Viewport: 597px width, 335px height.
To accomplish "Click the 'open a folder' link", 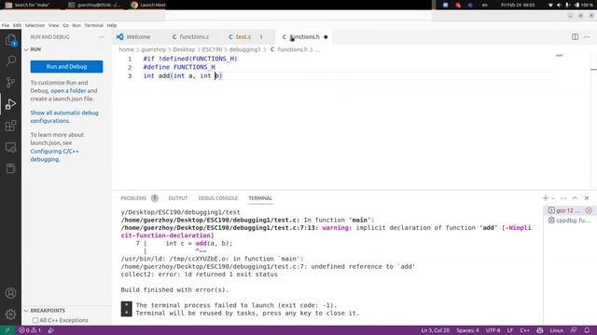I will 68,91.
